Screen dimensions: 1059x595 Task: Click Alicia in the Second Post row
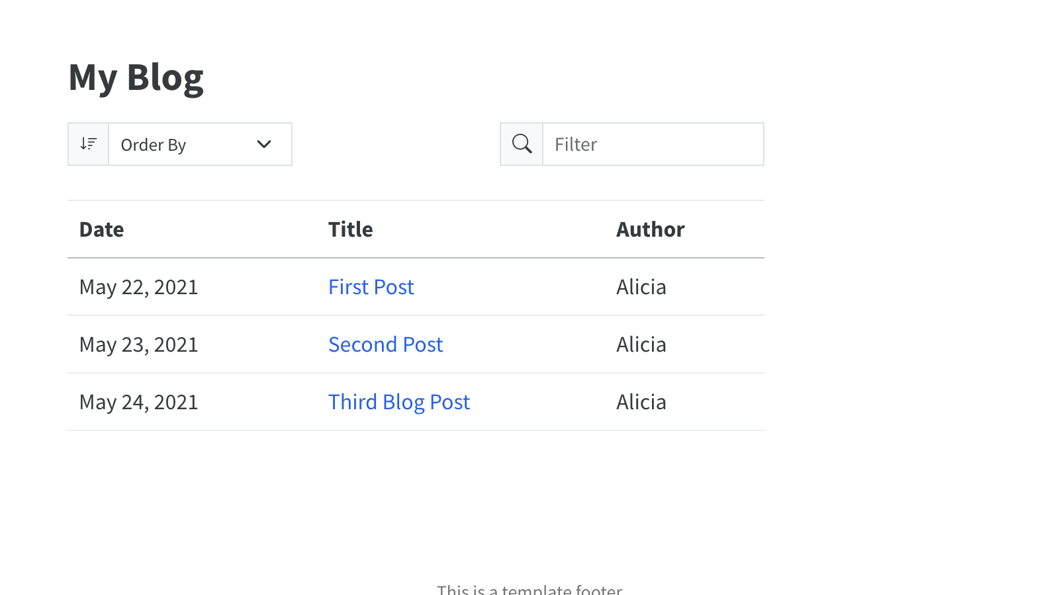coord(641,344)
